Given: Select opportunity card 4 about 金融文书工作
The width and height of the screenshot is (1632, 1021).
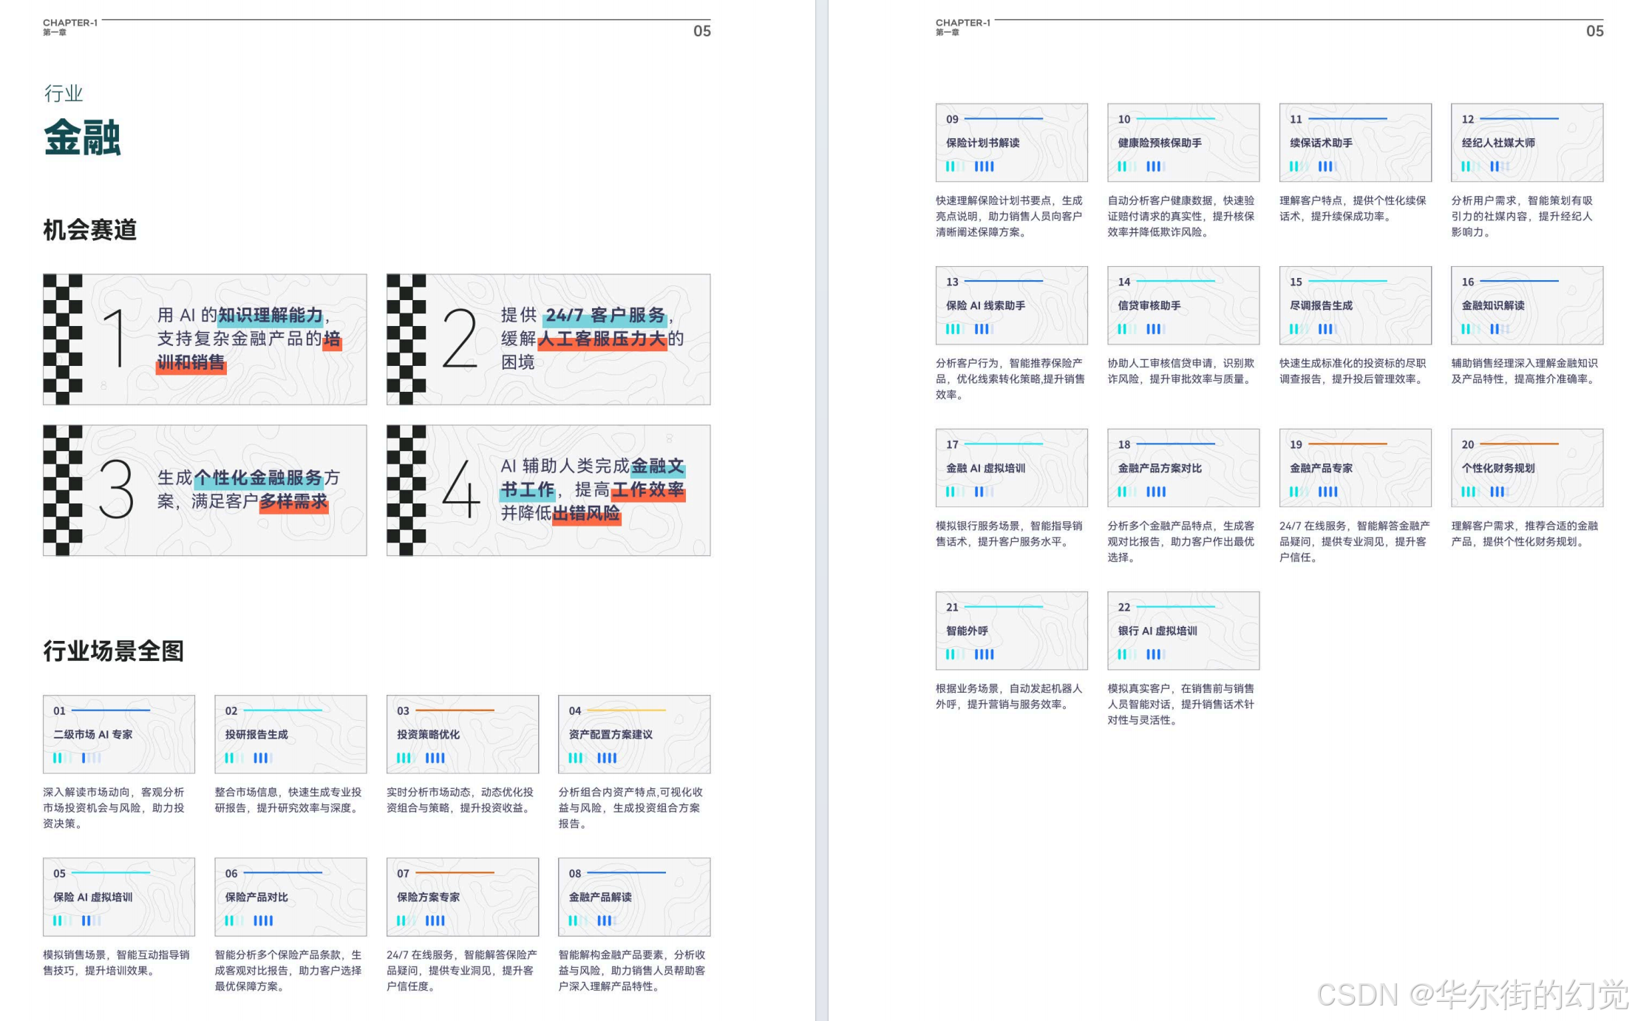Looking at the screenshot, I should pyautogui.click(x=548, y=490).
